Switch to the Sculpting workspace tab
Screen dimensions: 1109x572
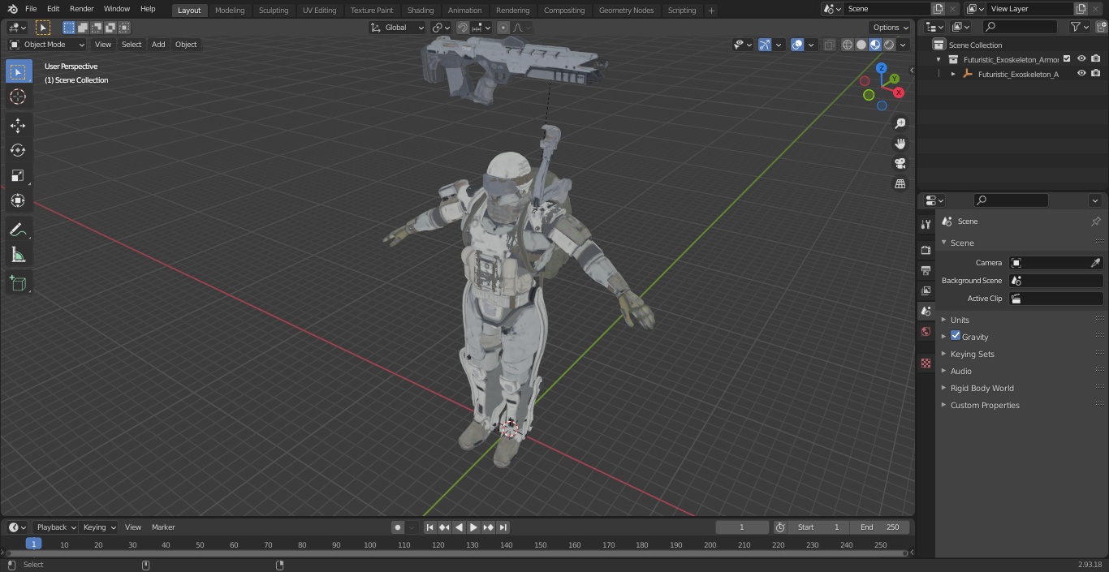(x=274, y=11)
